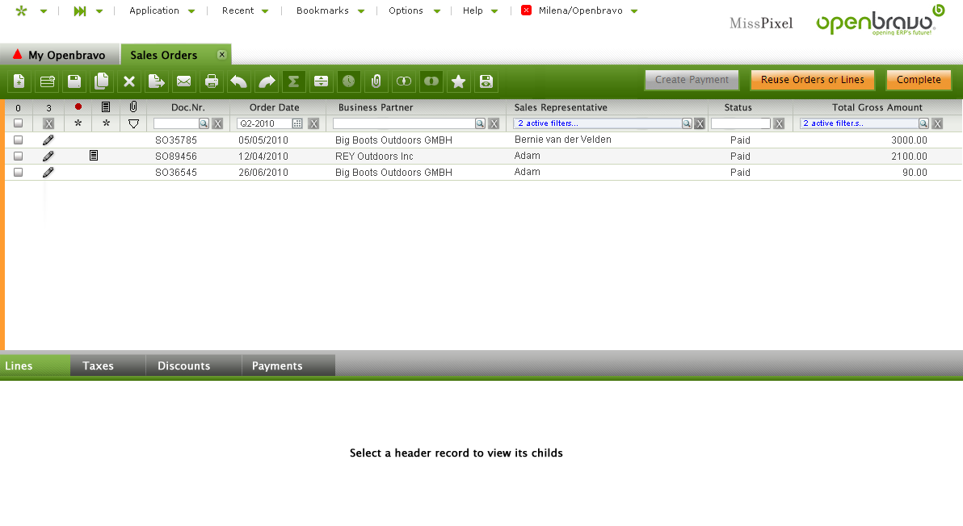This screenshot has height=526, width=963.
Task: Open the Payments child tab
Action: [288, 365]
